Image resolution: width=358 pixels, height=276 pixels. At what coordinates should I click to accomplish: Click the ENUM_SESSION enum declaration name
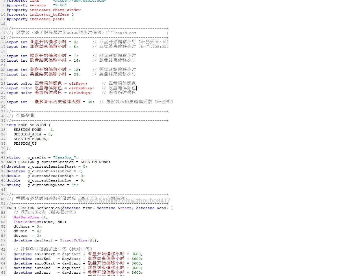tap(32, 125)
